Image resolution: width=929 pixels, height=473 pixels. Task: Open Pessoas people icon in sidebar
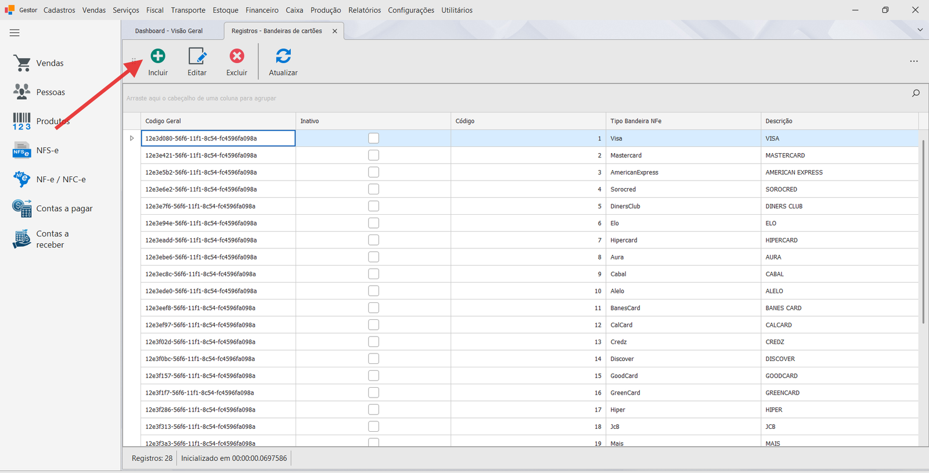pyautogui.click(x=22, y=92)
